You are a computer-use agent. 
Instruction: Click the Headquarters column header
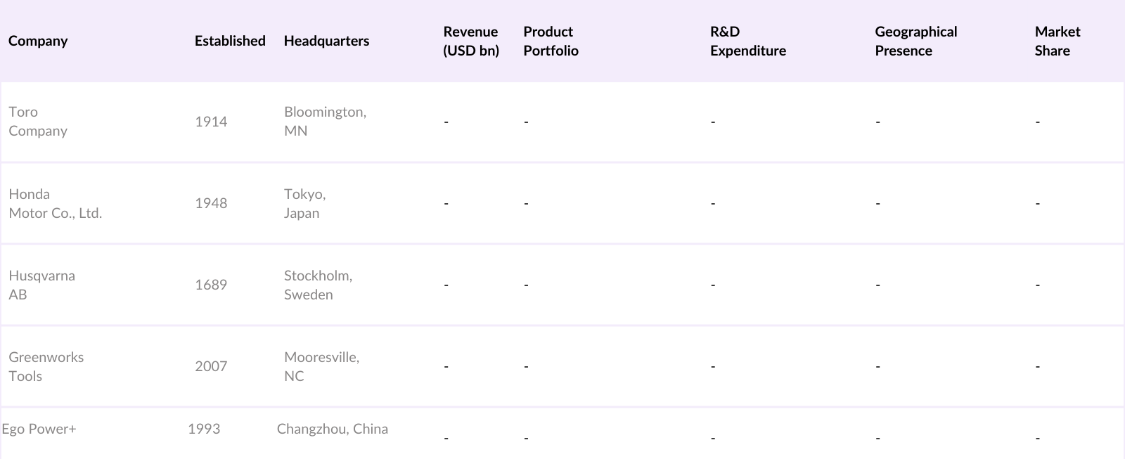[326, 41]
